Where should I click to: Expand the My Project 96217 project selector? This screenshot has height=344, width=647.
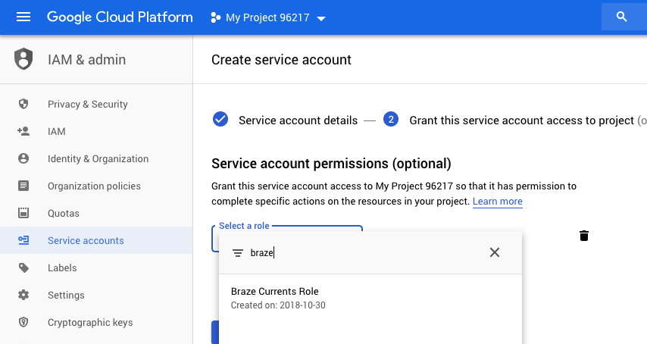(267, 17)
